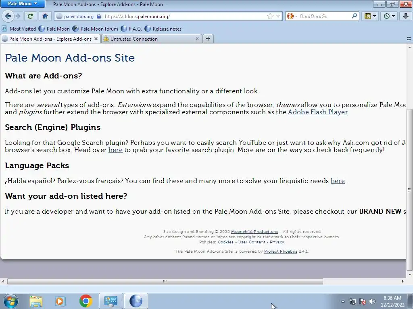
Task: Click the Pale Moon Add-ons Site heading
Action: (70, 58)
